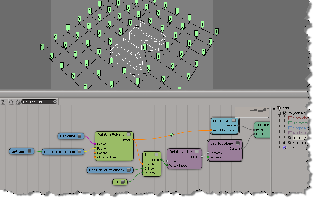Click the Closed Volume port on Point in Volume
The height and width of the screenshot is (198, 314).
(95, 157)
